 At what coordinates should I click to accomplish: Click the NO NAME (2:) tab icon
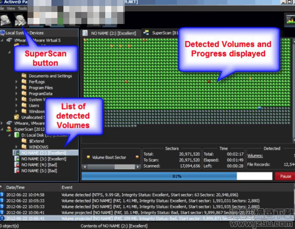pyautogui.click(x=85, y=33)
